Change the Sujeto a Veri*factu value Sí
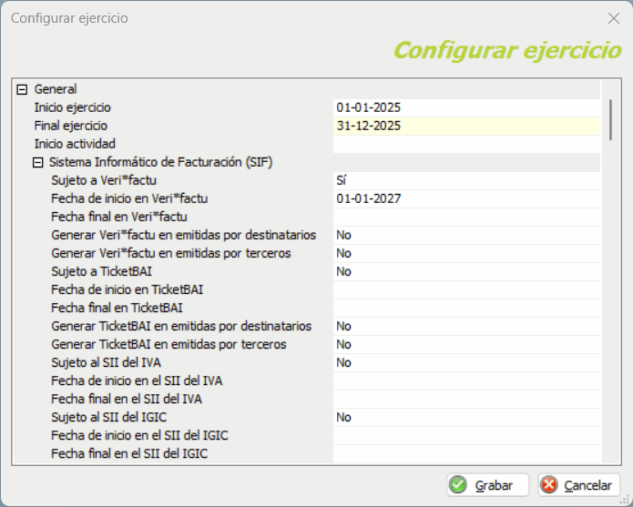The height and width of the screenshot is (507, 633). click(466, 181)
